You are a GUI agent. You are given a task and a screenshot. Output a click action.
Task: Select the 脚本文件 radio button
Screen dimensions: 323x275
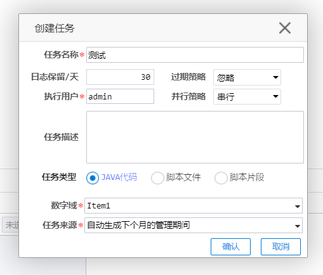(x=157, y=178)
